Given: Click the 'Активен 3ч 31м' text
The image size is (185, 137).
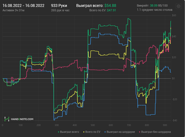Looking at the screenshot, I should (x=13, y=10).
